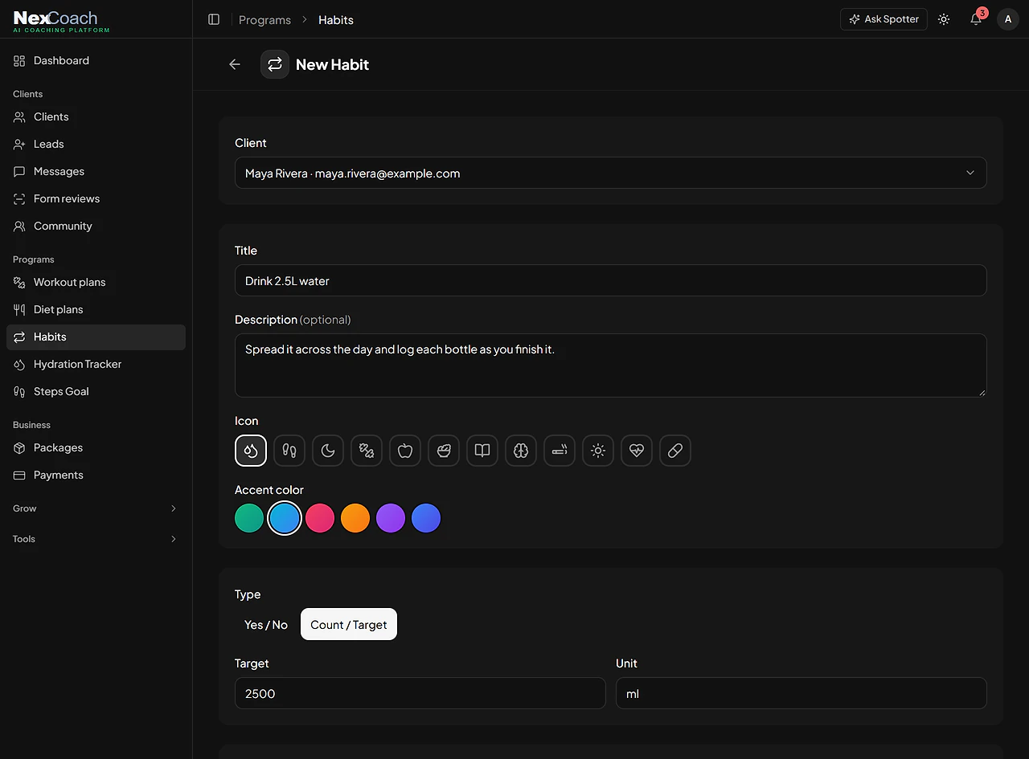Screen dimensions: 1029x759
Task: Select the water droplets habit icon
Action: (x=251, y=451)
